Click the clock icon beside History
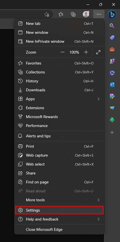Viewport: 120px width, 242px height. pos(20,81)
